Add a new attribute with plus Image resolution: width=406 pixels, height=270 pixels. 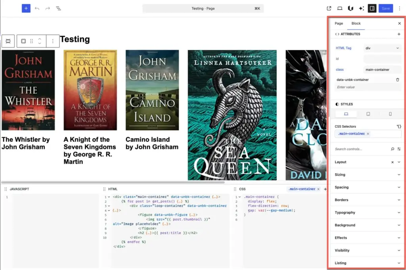coord(399,34)
